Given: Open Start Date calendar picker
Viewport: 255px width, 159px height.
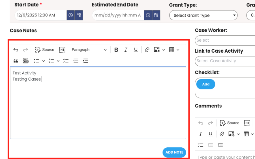Looking at the screenshot, I should point(79,15).
